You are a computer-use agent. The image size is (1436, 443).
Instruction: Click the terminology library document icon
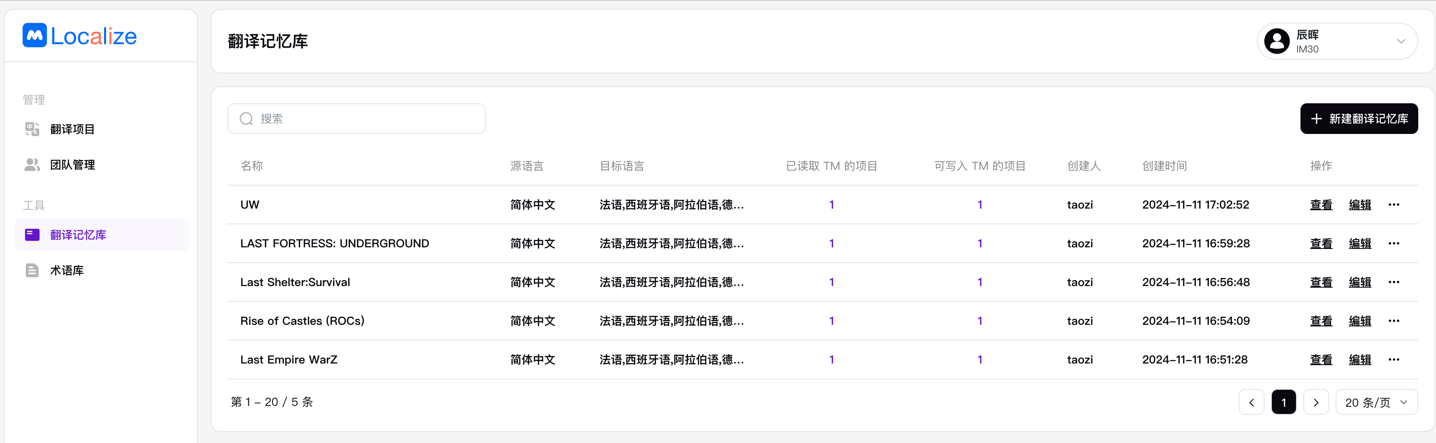click(32, 270)
